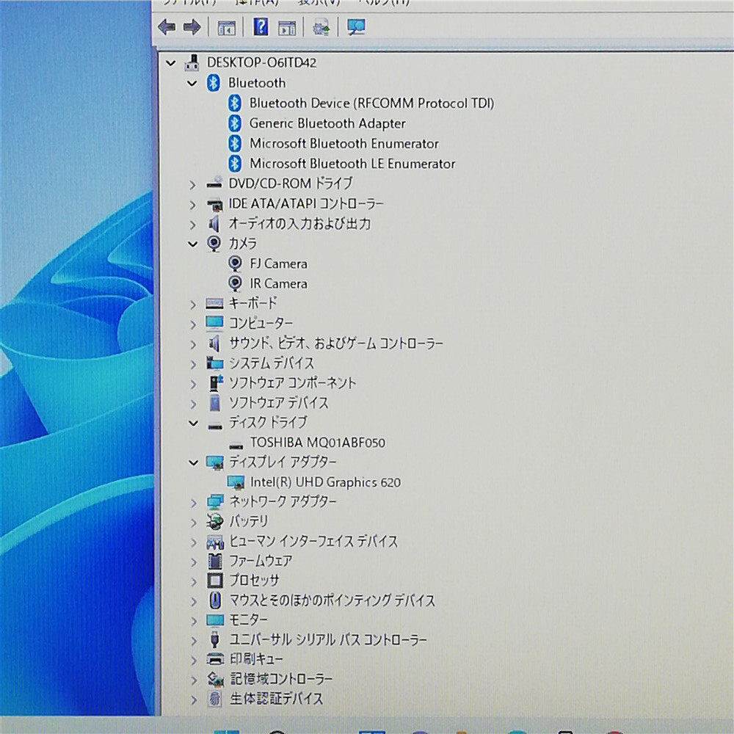Select the IR Camera device

click(278, 283)
